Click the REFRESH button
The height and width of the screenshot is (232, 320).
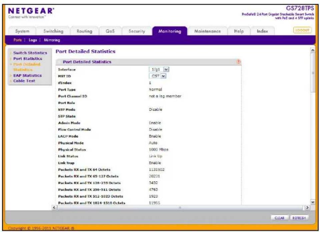tap(299, 218)
